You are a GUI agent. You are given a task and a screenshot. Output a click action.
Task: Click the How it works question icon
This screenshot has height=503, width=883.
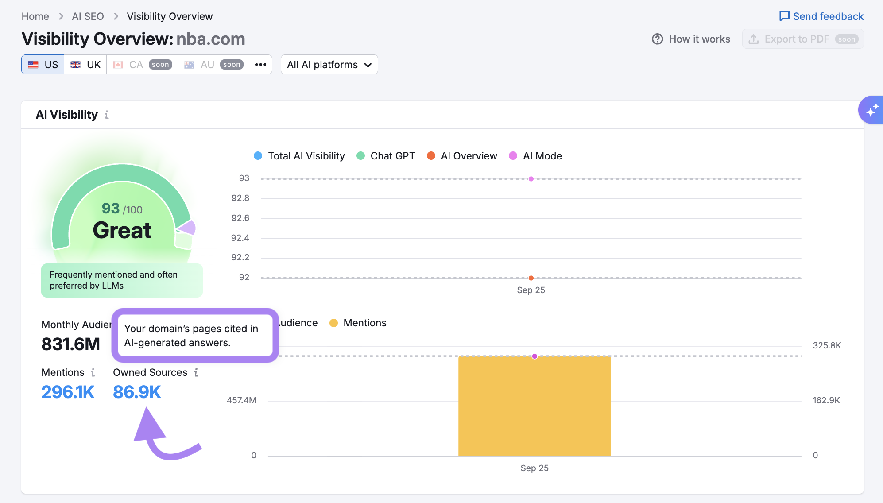point(657,39)
